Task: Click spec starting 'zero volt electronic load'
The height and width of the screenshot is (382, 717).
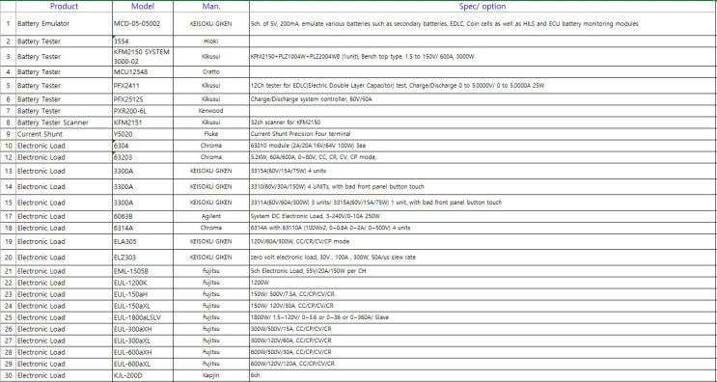Action: point(483,258)
